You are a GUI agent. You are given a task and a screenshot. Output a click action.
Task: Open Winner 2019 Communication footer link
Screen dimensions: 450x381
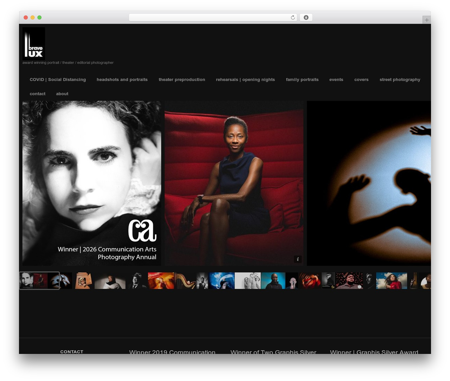click(172, 352)
